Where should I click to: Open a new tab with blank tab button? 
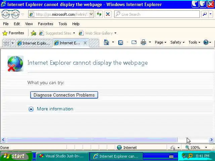point(94,43)
